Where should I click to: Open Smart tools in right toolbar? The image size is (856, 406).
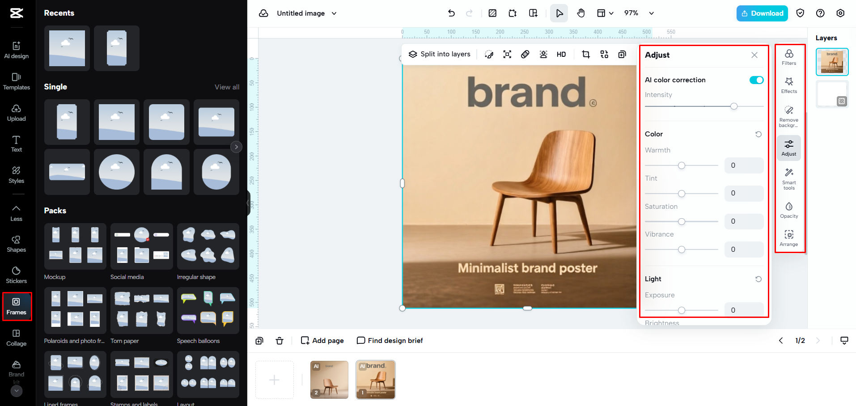(x=789, y=179)
